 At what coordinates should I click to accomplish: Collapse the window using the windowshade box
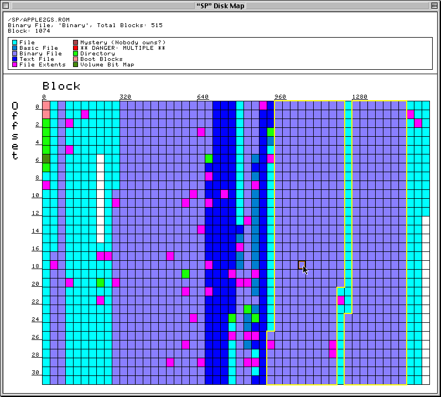[433, 6]
